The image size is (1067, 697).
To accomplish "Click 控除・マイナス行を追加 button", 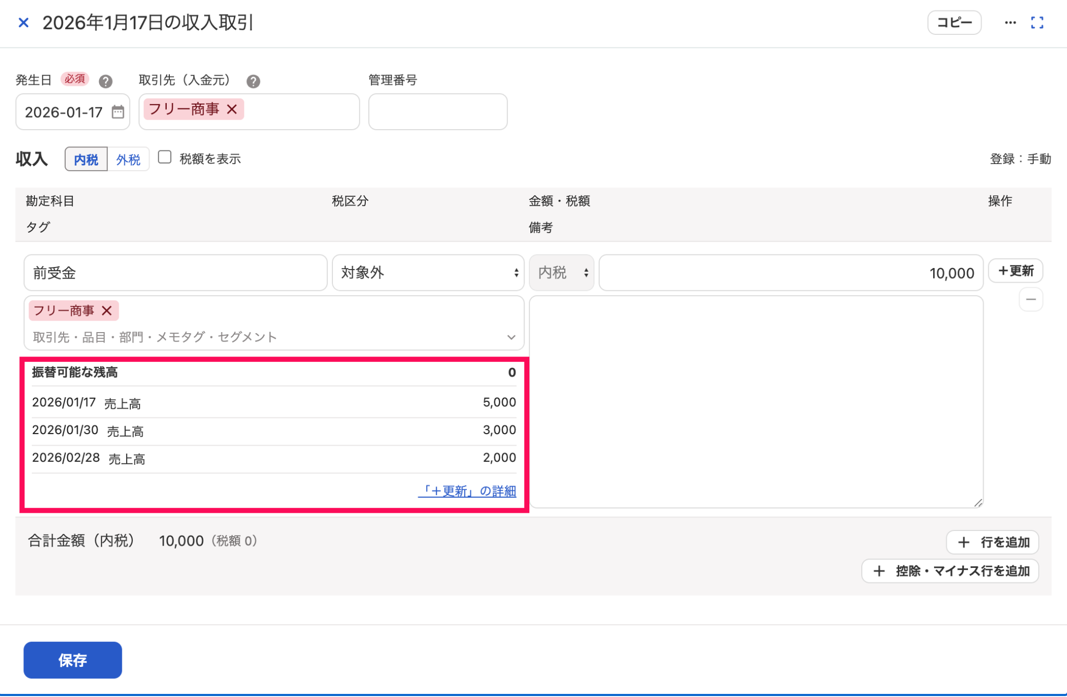I will (950, 571).
